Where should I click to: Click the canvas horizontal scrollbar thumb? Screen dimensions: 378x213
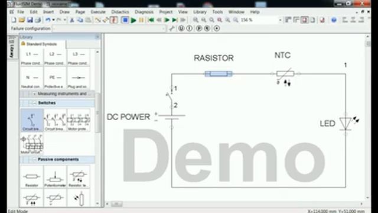pos(116,204)
